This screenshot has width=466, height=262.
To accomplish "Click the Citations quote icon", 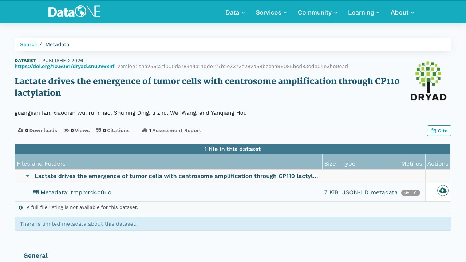I will pos(99,130).
